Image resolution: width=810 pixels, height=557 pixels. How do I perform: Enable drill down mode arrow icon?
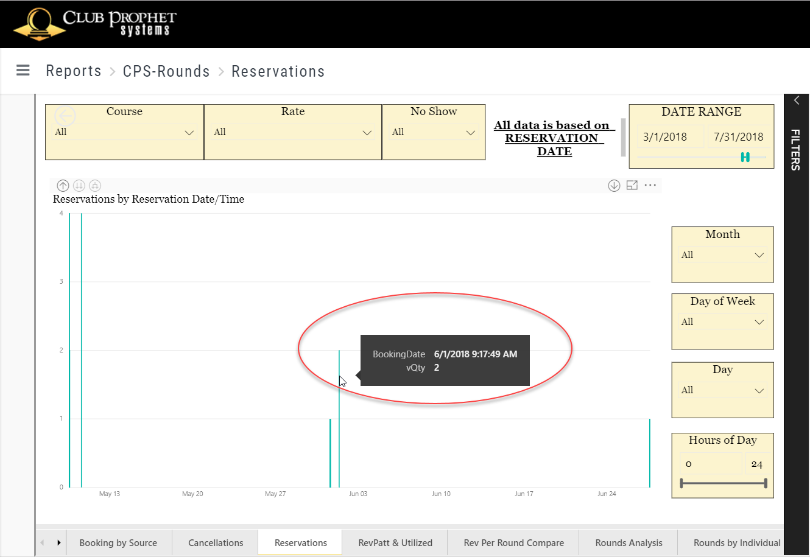tap(614, 186)
